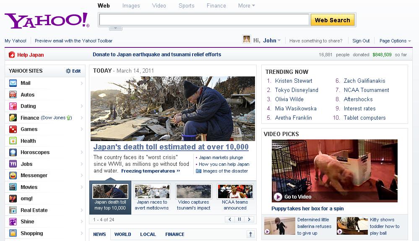This screenshot has height=241, width=419.
Task: Click Kristen Stewart in Trending Now
Action: 294,81
